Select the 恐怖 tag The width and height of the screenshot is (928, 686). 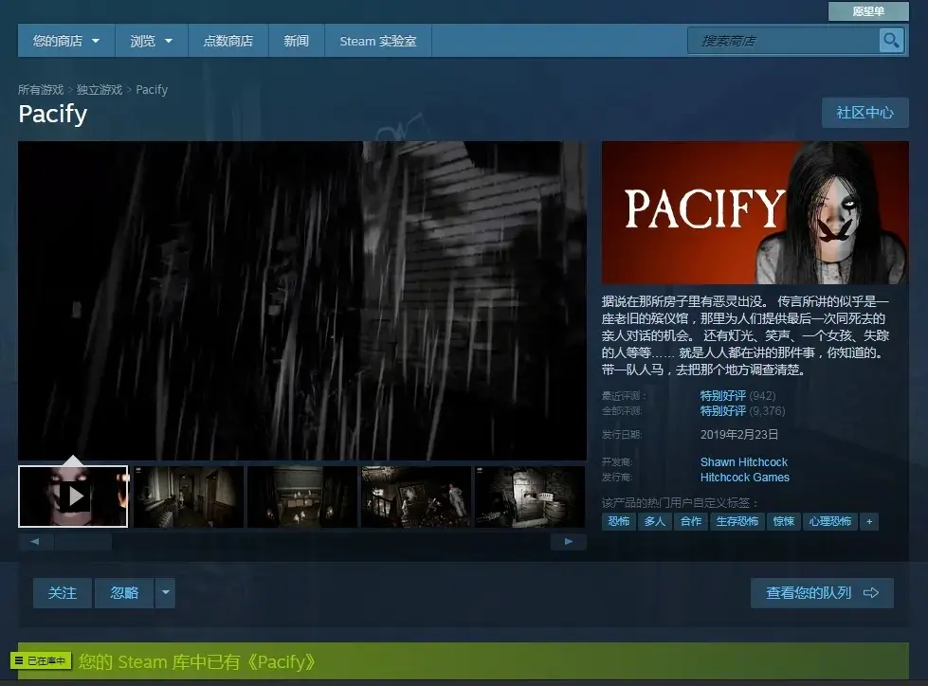coord(618,521)
